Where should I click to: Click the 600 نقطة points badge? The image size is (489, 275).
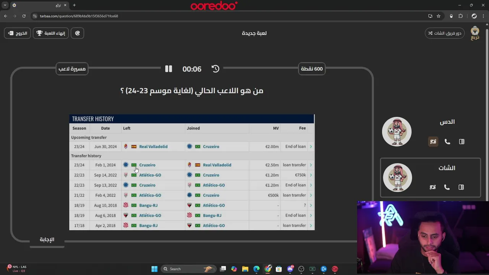312,69
